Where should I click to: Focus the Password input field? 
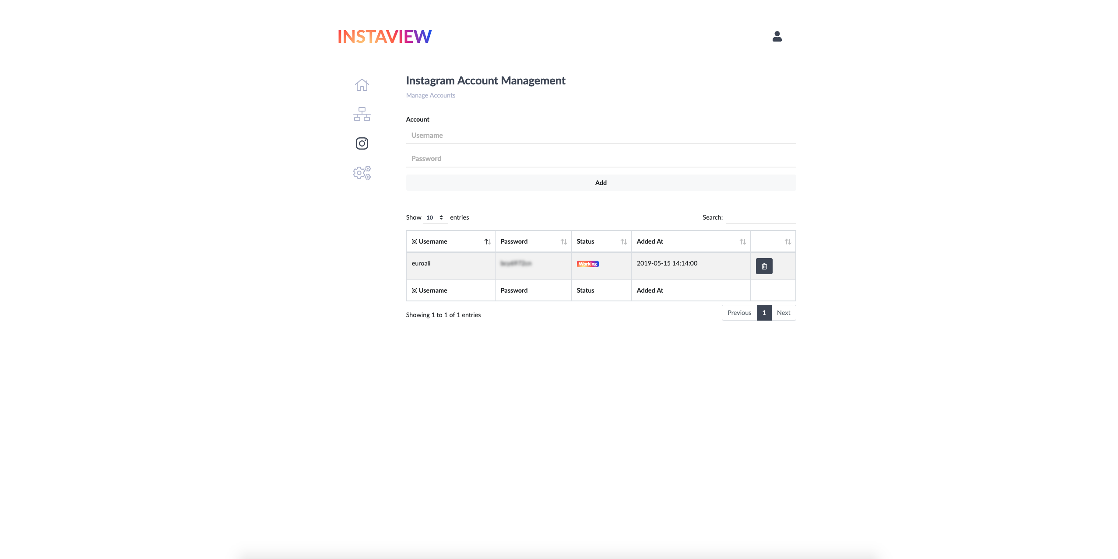tap(601, 159)
